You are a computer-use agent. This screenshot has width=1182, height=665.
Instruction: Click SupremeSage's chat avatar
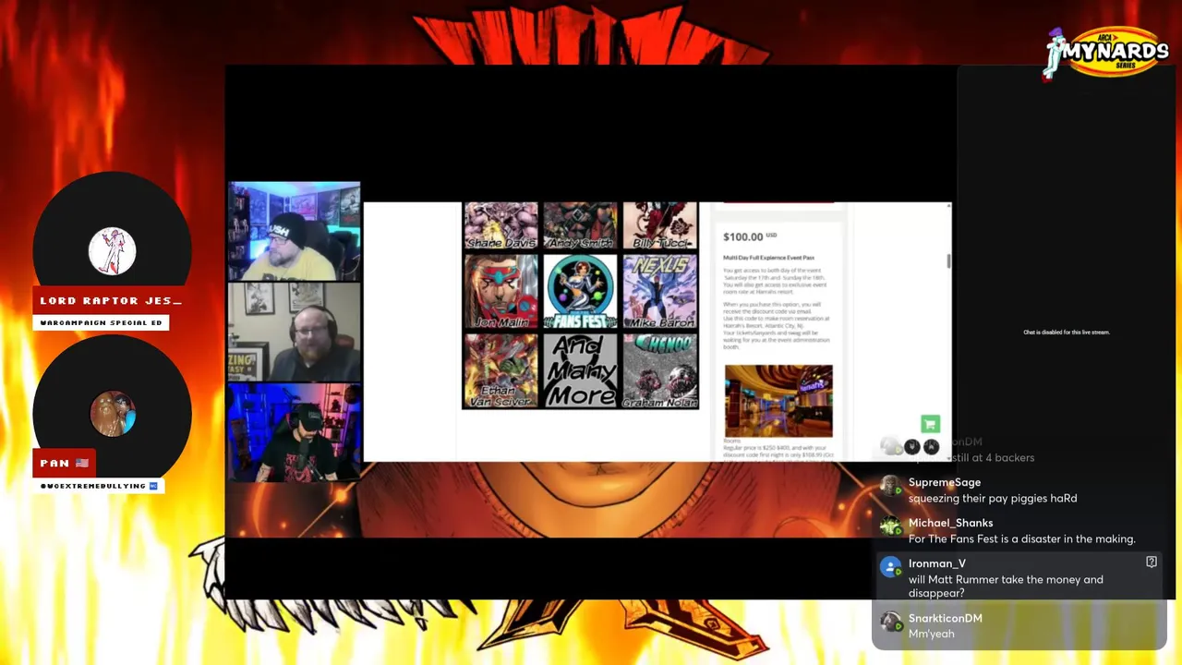coord(890,487)
